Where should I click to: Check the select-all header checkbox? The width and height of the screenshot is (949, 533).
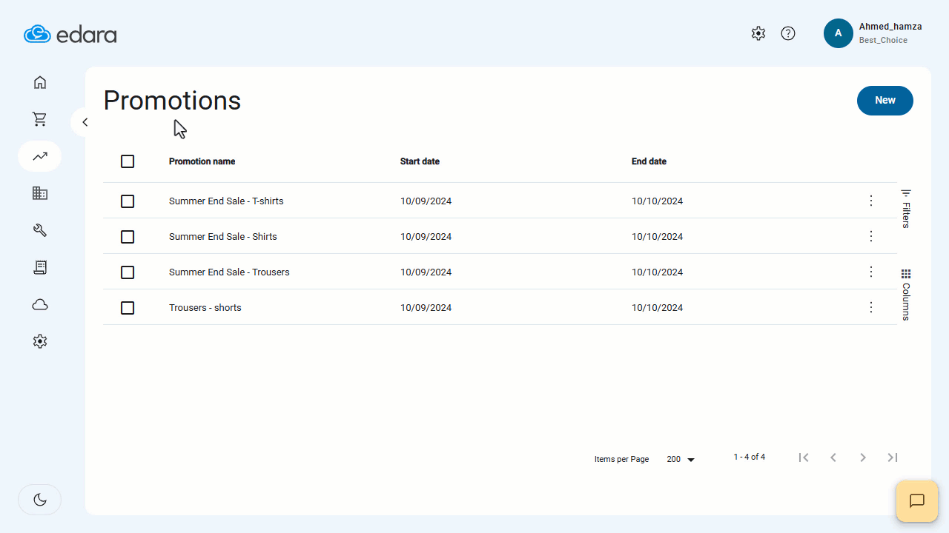click(x=128, y=161)
